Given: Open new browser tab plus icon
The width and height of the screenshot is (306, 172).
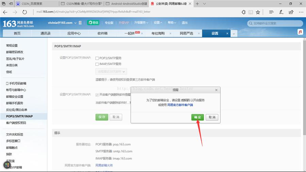Looking at the screenshot, I should pos(197,4).
